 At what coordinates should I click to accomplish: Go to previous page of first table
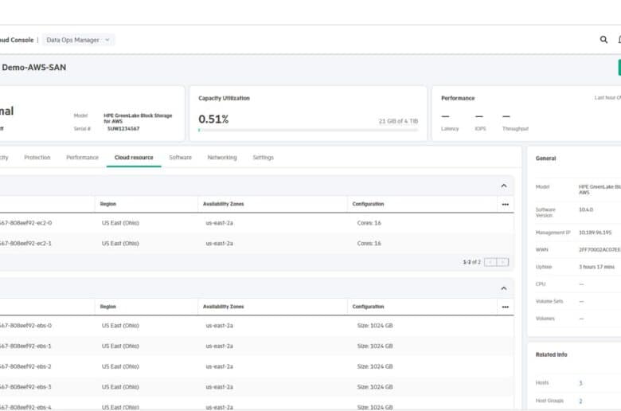tap(490, 262)
